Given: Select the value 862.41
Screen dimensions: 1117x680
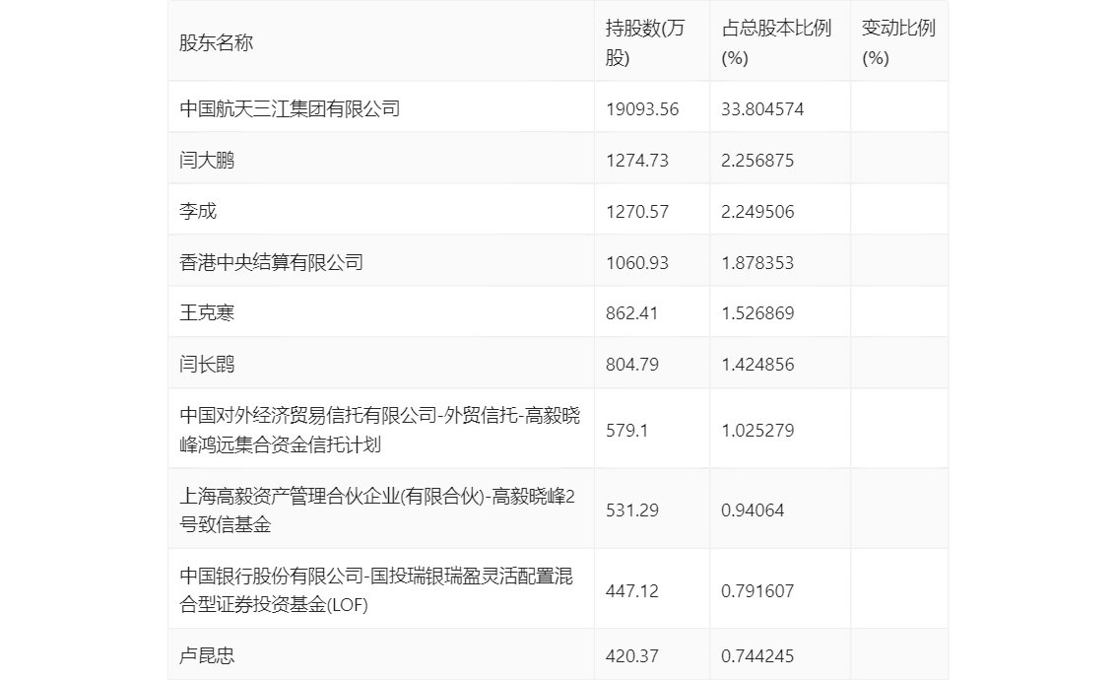Looking at the screenshot, I should pyautogui.click(x=631, y=313).
